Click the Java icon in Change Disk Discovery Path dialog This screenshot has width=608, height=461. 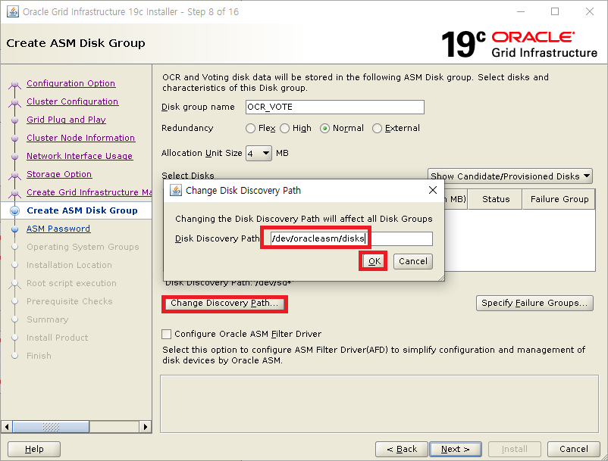coord(176,191)
